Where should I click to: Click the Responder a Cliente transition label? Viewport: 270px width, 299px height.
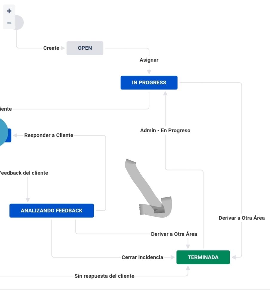pos(48,135)
